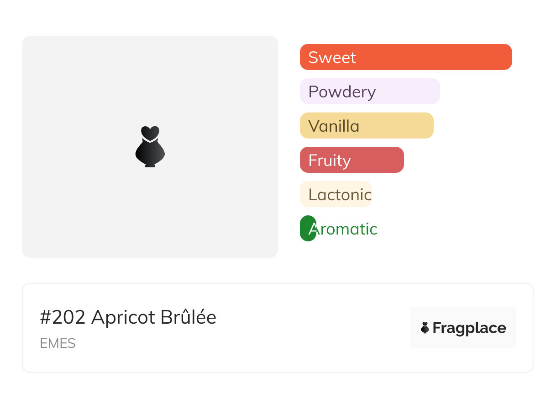Click the Fruity text label
The width and height of the screenshot is (556, 395).
tap(330, 160)
